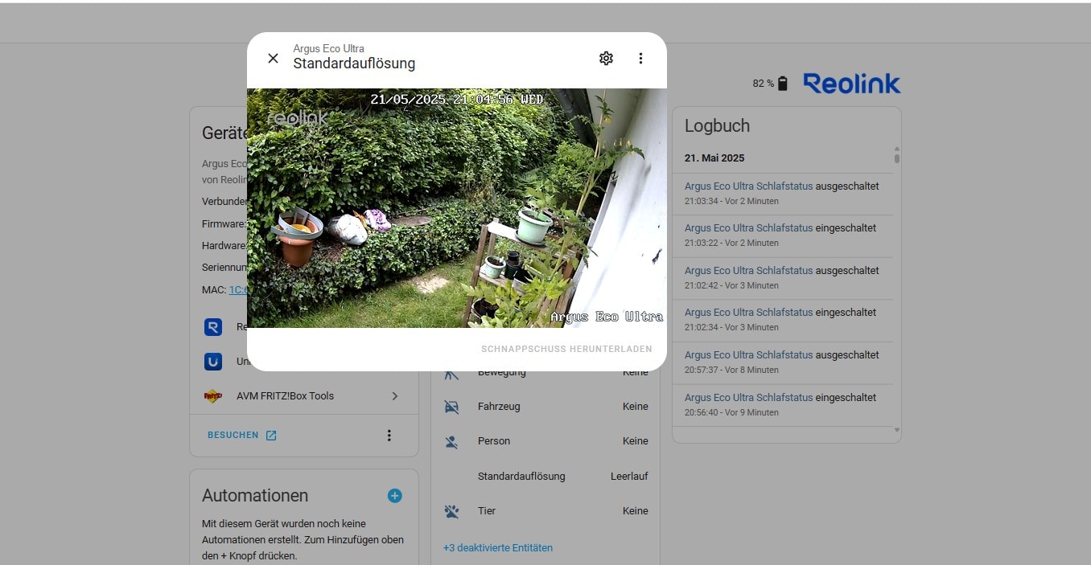
Task: Click the UniFi integration icon
Action: [213, 362]
